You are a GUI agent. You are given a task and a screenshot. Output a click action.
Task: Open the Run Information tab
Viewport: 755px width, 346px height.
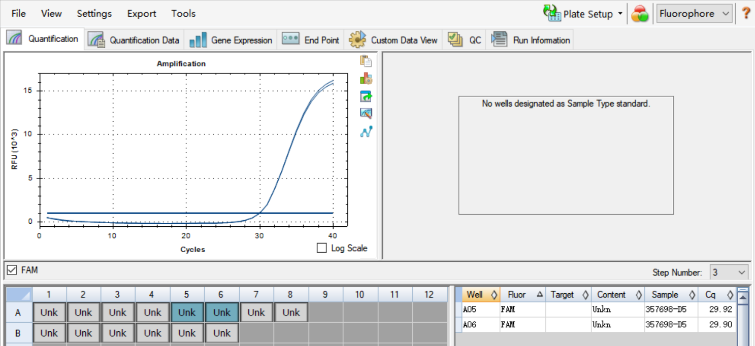pos(530,40)
